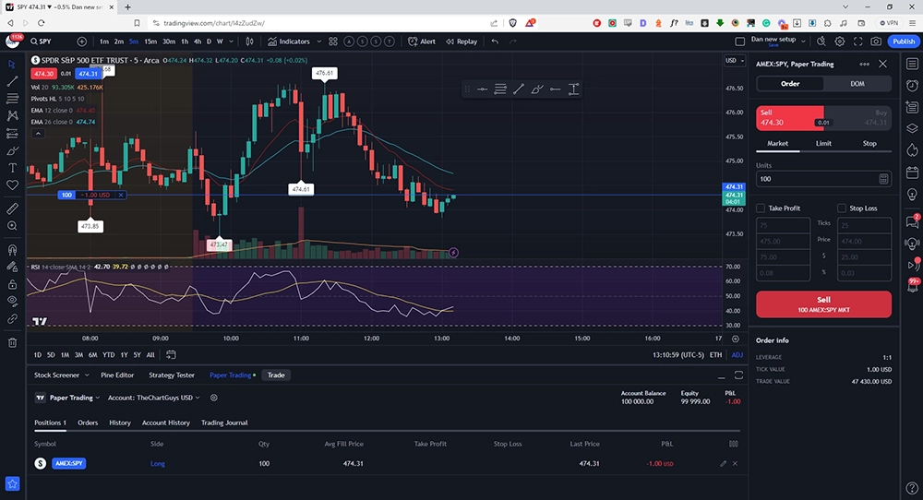Screen dimensions: 923x500
Task: Toggle the ADJ adjusted data setting
Action: [x=737, y=355]
